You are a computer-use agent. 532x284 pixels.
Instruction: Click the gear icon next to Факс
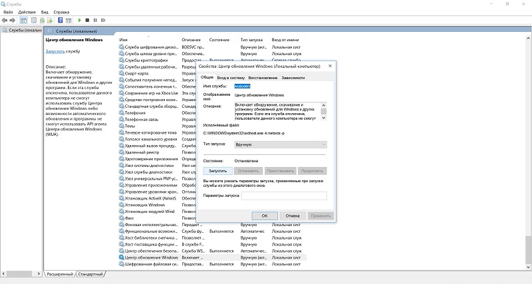tap(122, 218)
